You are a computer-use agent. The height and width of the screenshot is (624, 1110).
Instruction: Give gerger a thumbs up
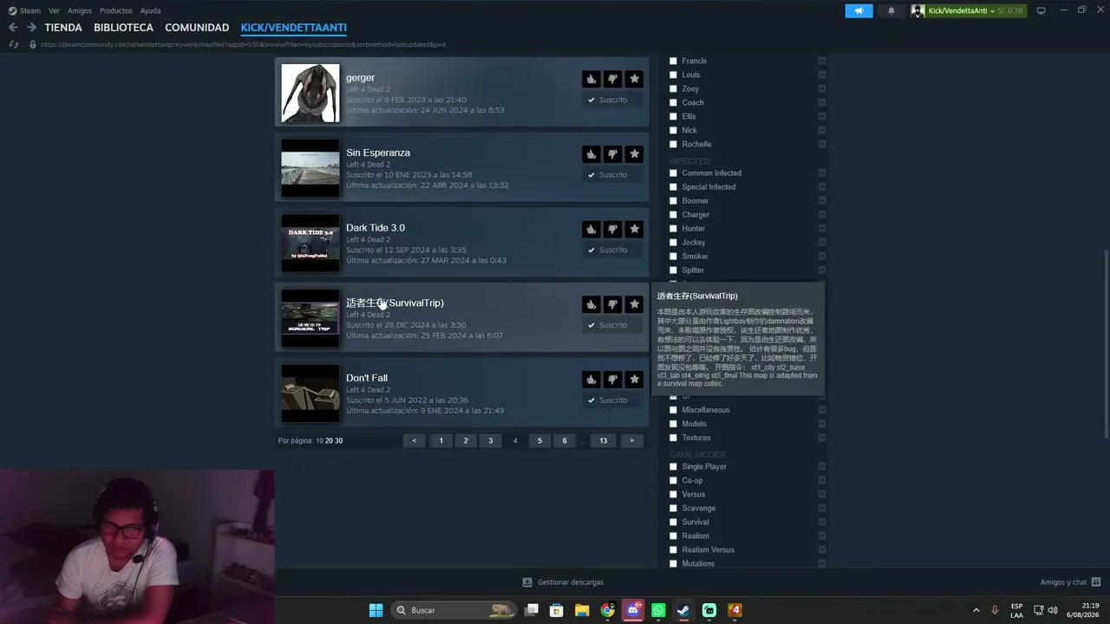pos(591,79)
